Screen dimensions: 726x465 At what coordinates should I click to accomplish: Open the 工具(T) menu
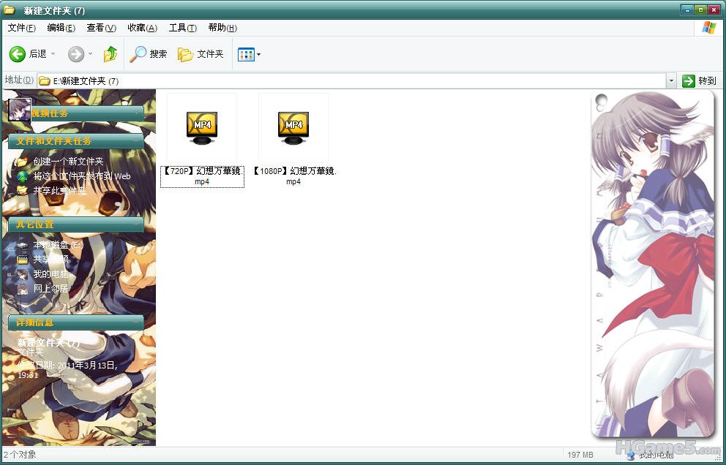[182, 28]
